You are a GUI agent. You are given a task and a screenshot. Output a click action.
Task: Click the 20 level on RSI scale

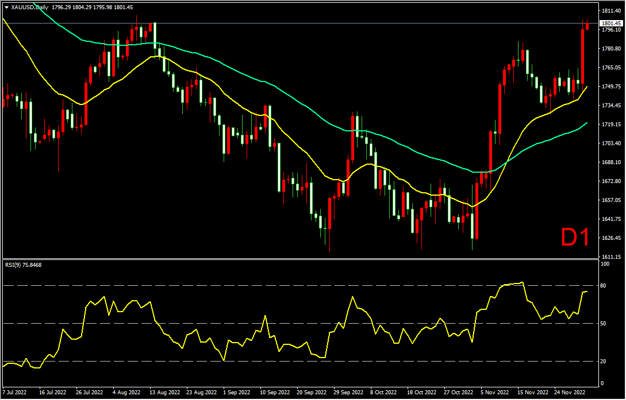[x=604, y=362]
